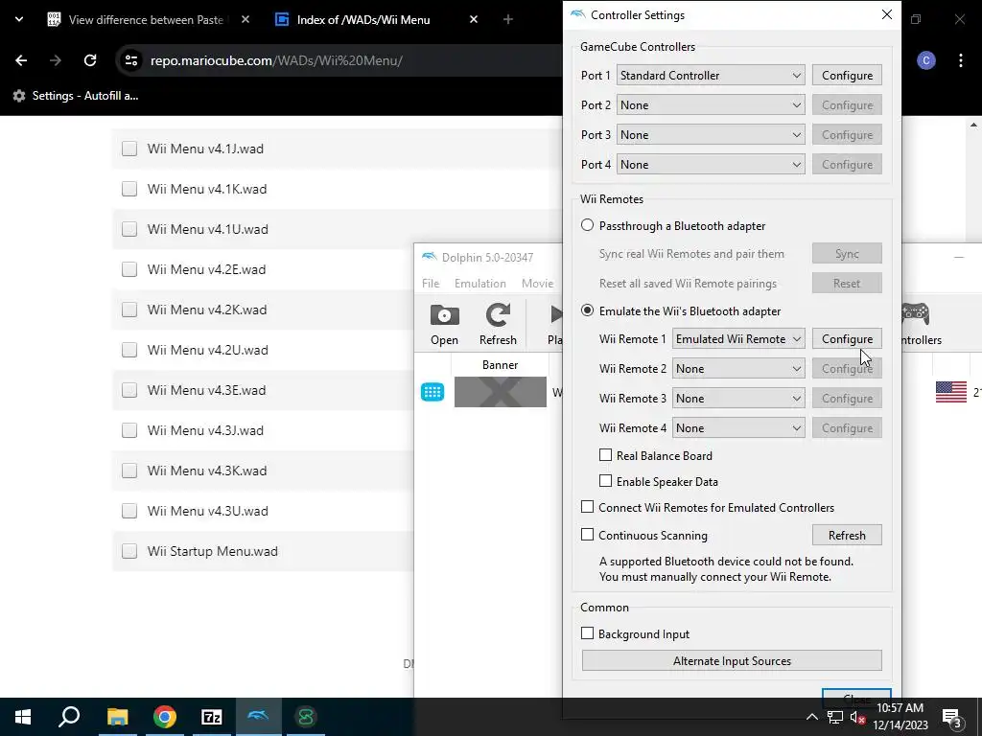The width and height of the screenshot is (982, 736).
Task: Click the Banner column header in Dolphin
Action: click(500, 364)
